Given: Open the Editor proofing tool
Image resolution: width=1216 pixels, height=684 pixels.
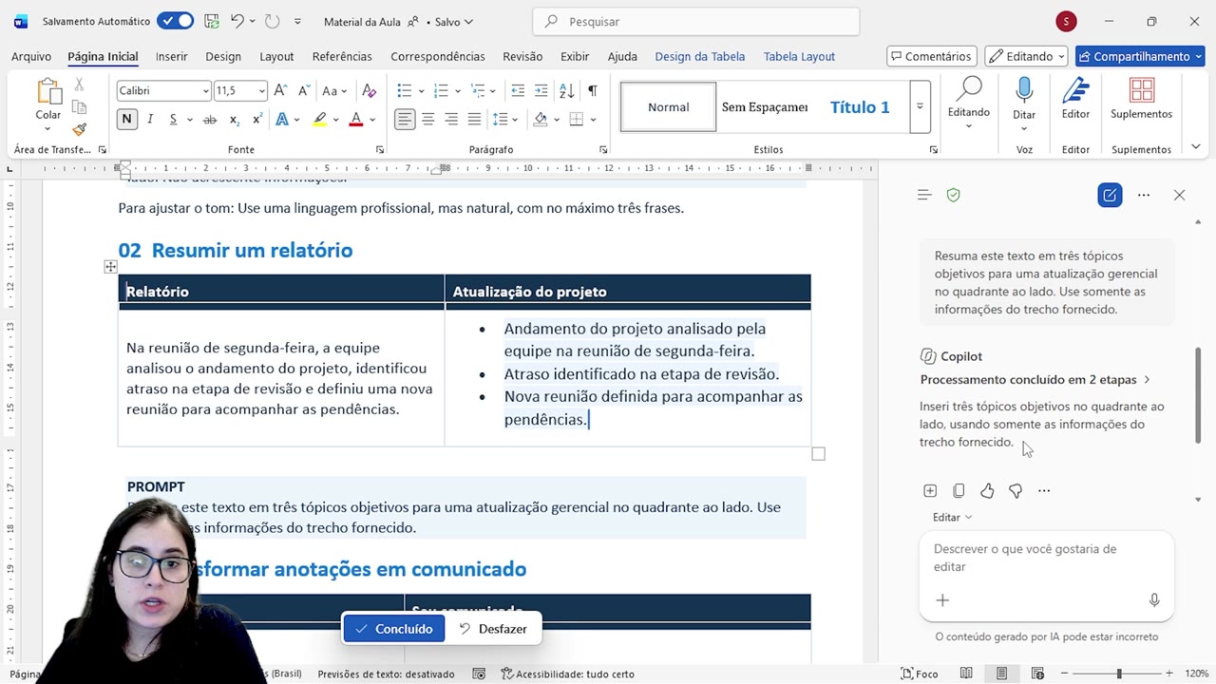Looking at the screenshot, I should pyautogui.click(x=1075, y=100).
